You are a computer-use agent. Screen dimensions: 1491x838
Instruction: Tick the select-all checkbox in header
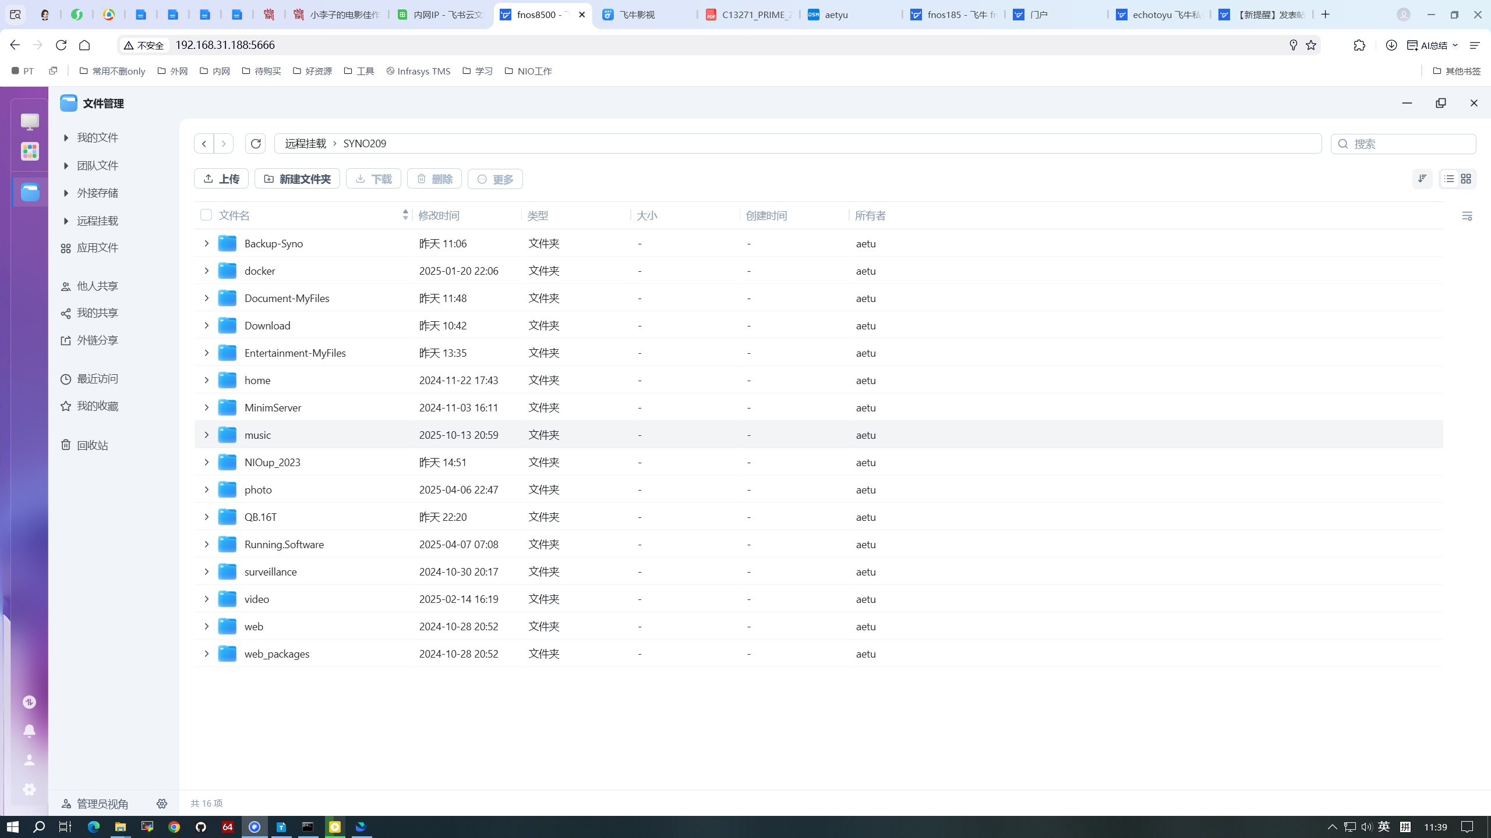(206, 215)
